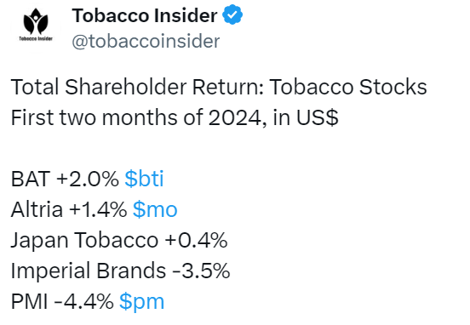Click the word Altria in the tweet
The image size is (470, 325).
(37, 209)
